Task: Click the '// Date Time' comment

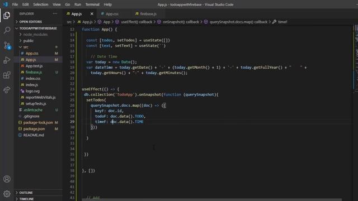Action: pyautogui.click(x=104, y=56)
